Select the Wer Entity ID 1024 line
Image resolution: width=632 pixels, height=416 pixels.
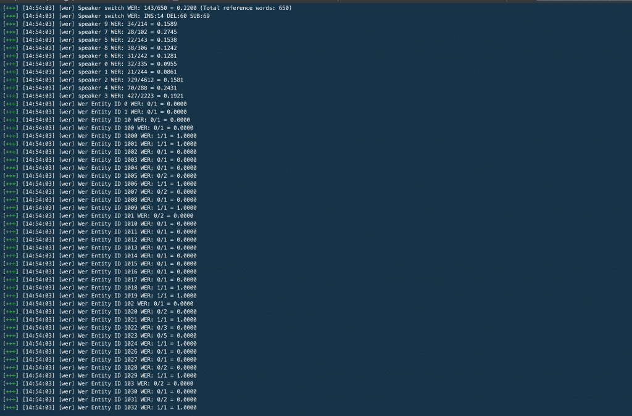pyautogui.click(x=99, y=344)
